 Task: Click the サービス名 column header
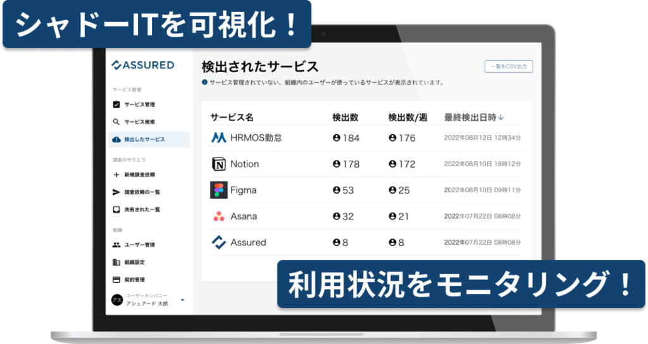tap(232, 118)
